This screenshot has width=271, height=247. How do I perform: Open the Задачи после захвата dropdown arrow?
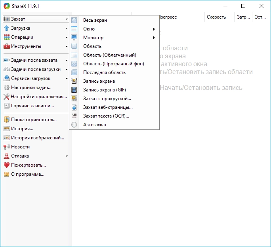[x=67, y=60]
